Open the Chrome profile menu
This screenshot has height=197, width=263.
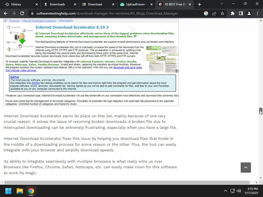pyautogui.click(x=249, y=13)
